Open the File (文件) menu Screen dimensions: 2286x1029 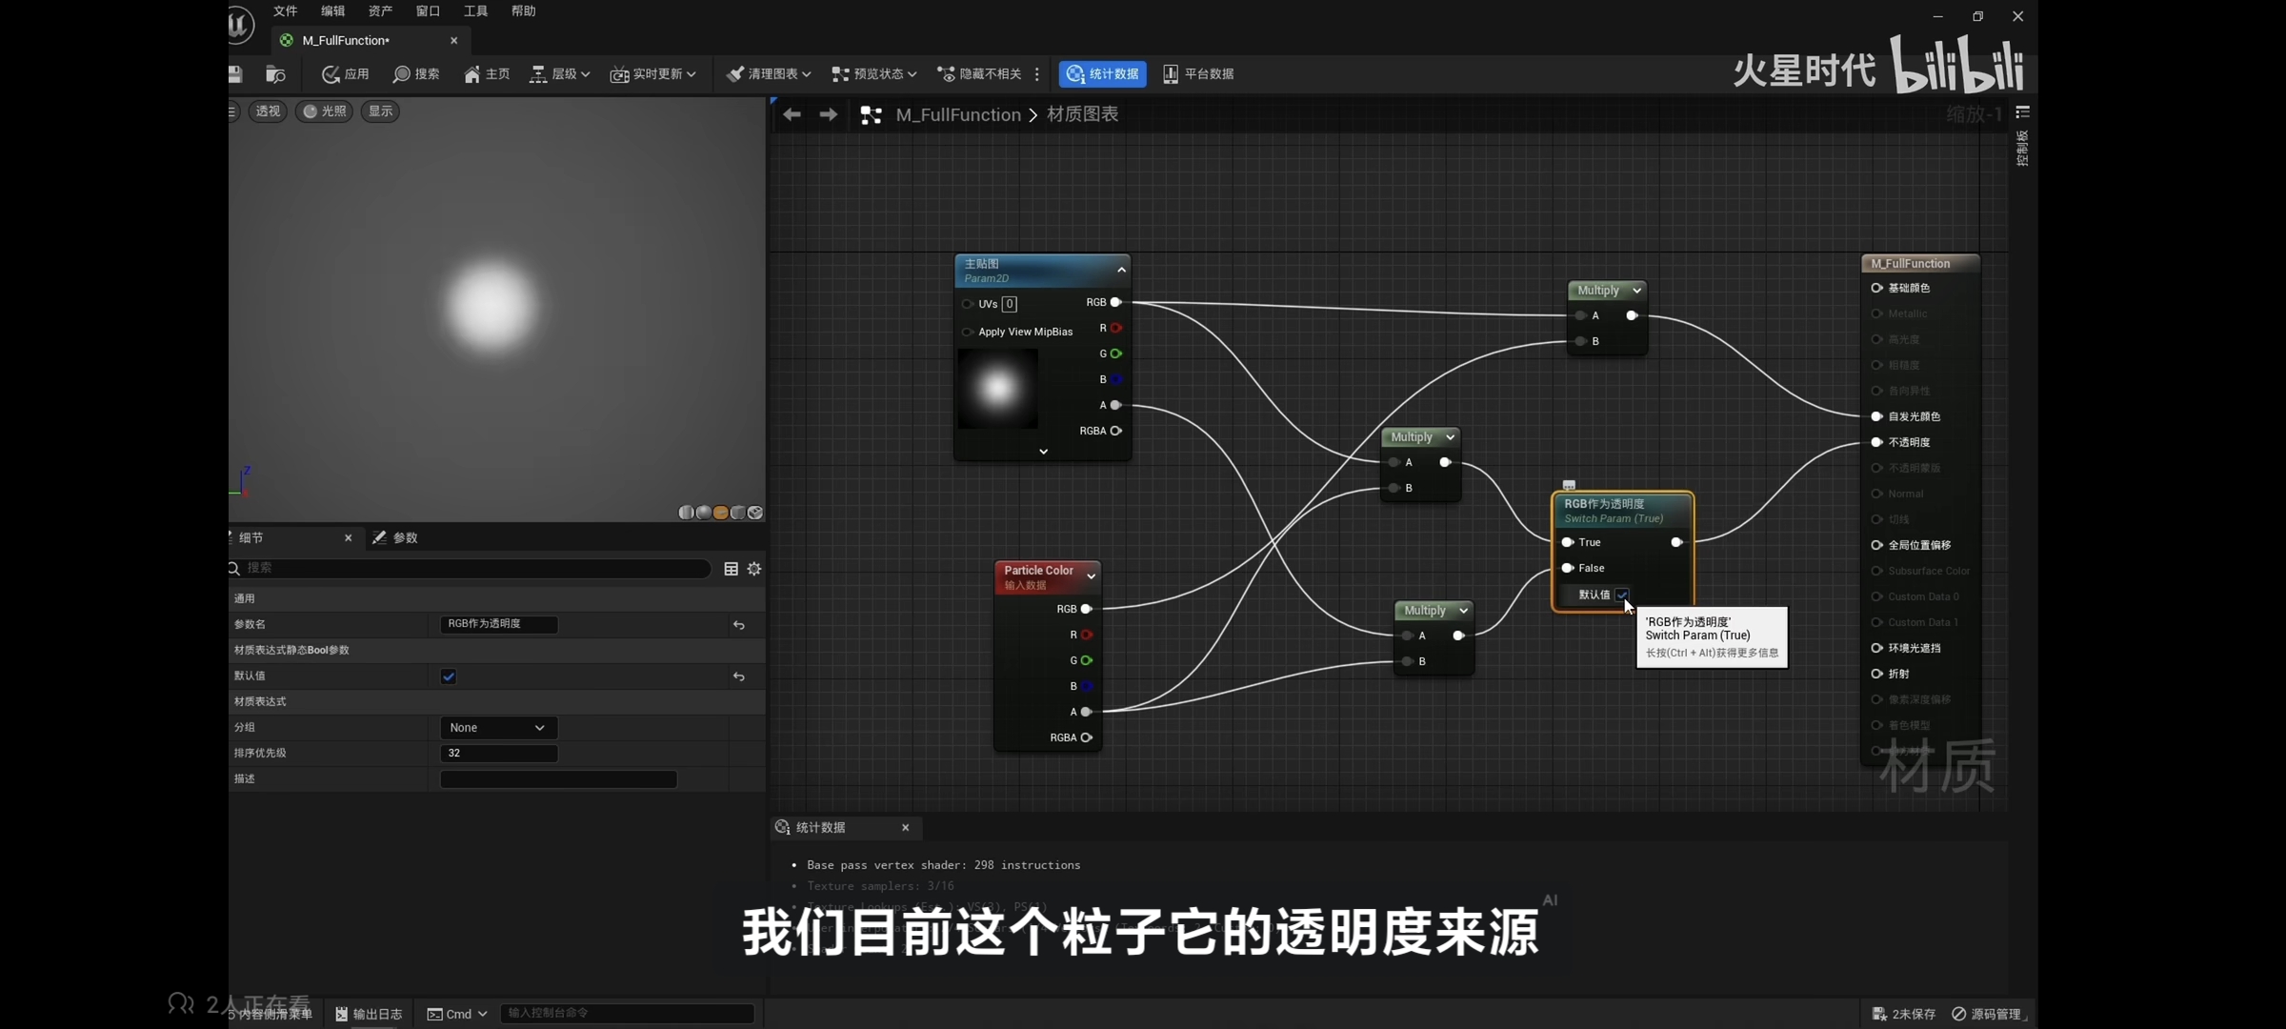pos(285,11)
